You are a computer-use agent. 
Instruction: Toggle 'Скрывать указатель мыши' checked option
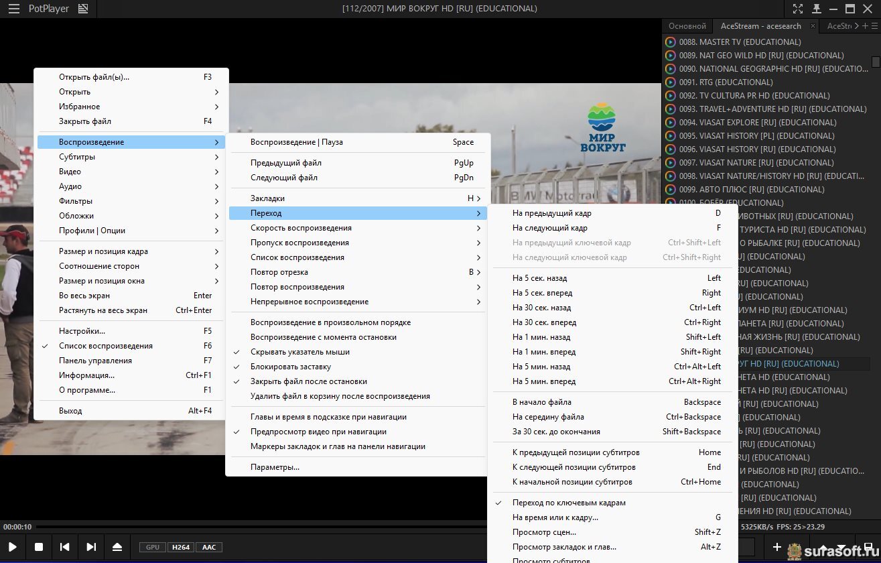(299, 352)
